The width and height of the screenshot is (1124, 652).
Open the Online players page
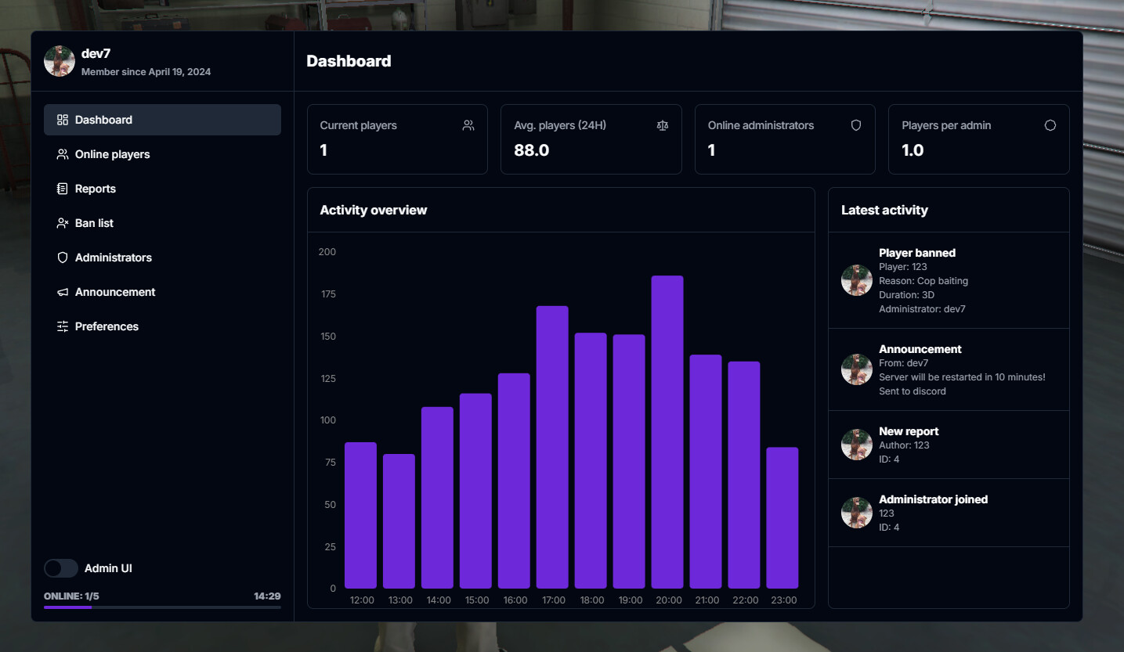(112, 153)
